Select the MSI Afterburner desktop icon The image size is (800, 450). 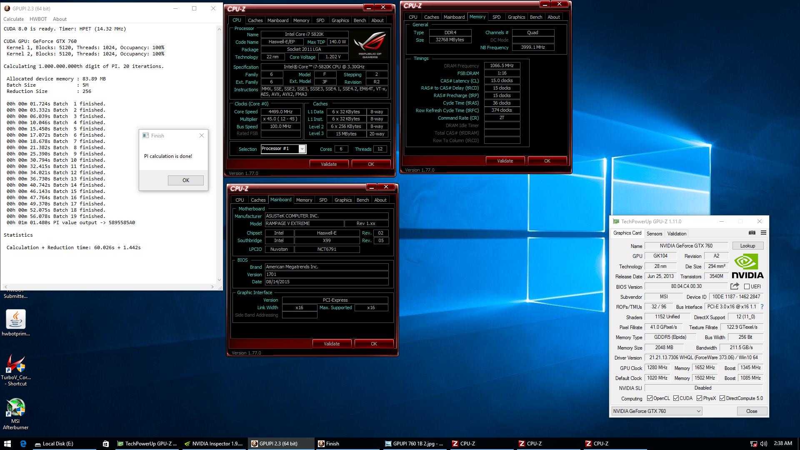(x=16, y=414)
